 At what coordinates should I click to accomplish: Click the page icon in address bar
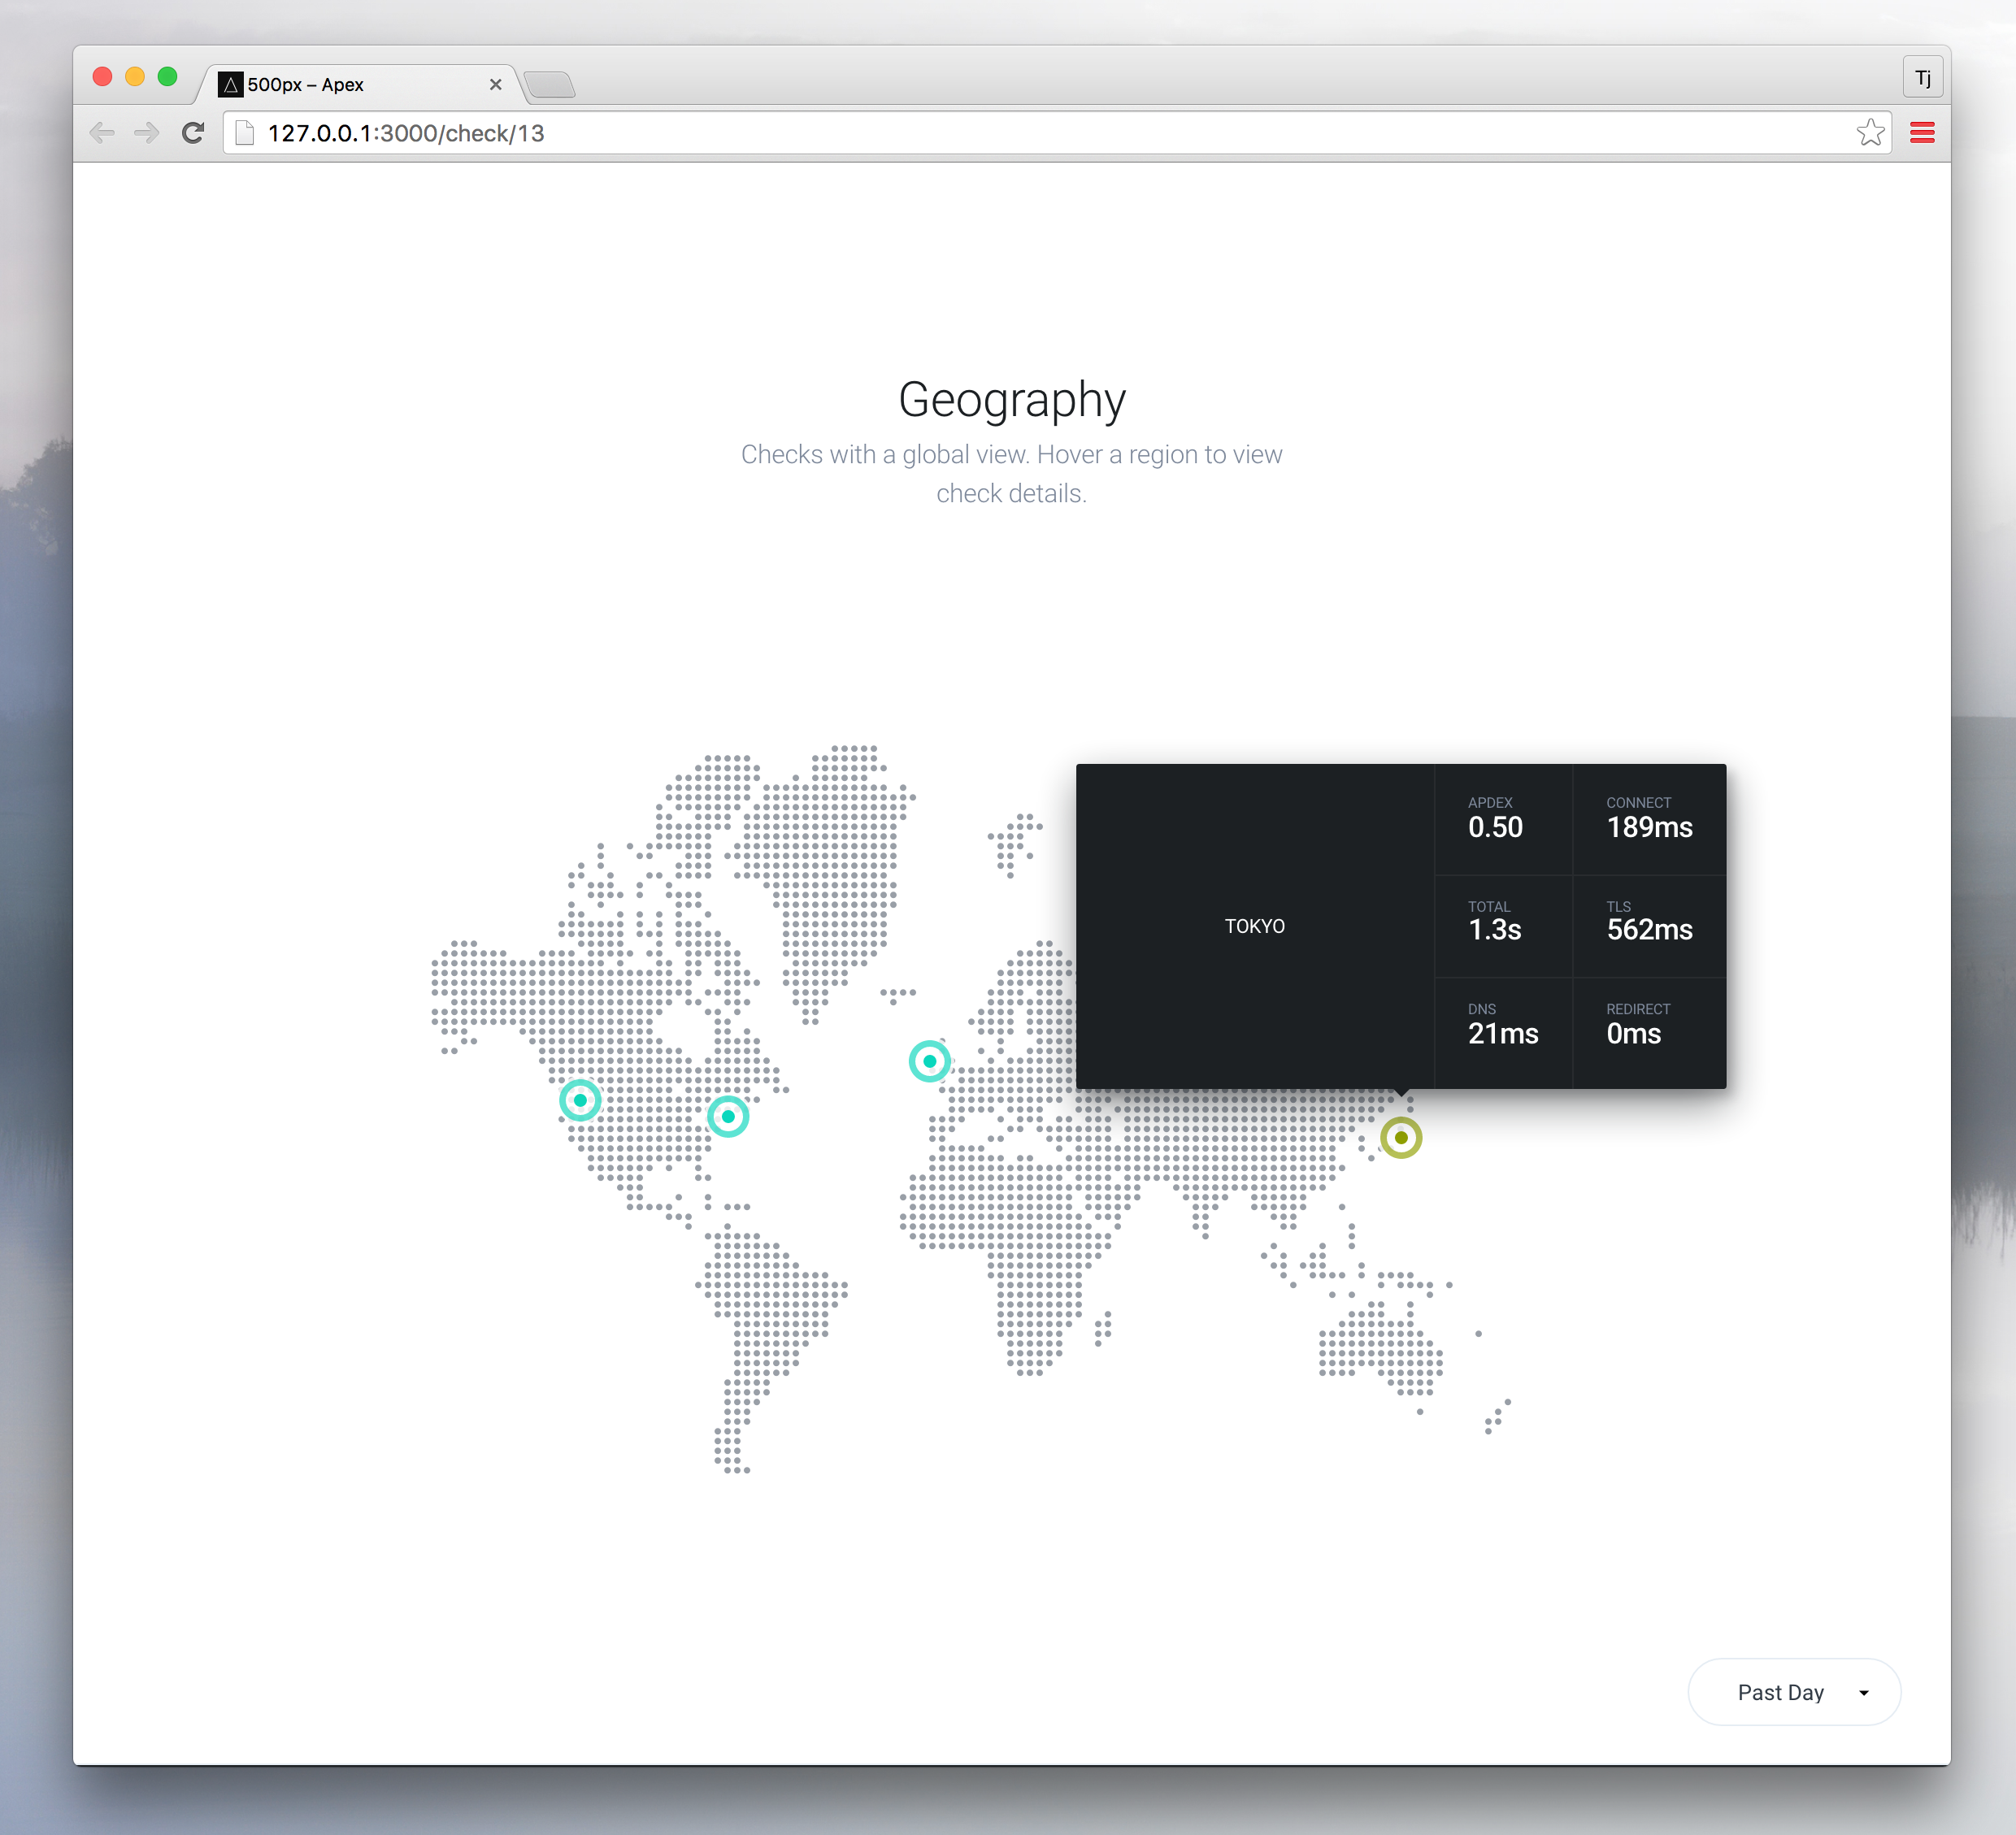pyautogui.click(x=245, y=133)
